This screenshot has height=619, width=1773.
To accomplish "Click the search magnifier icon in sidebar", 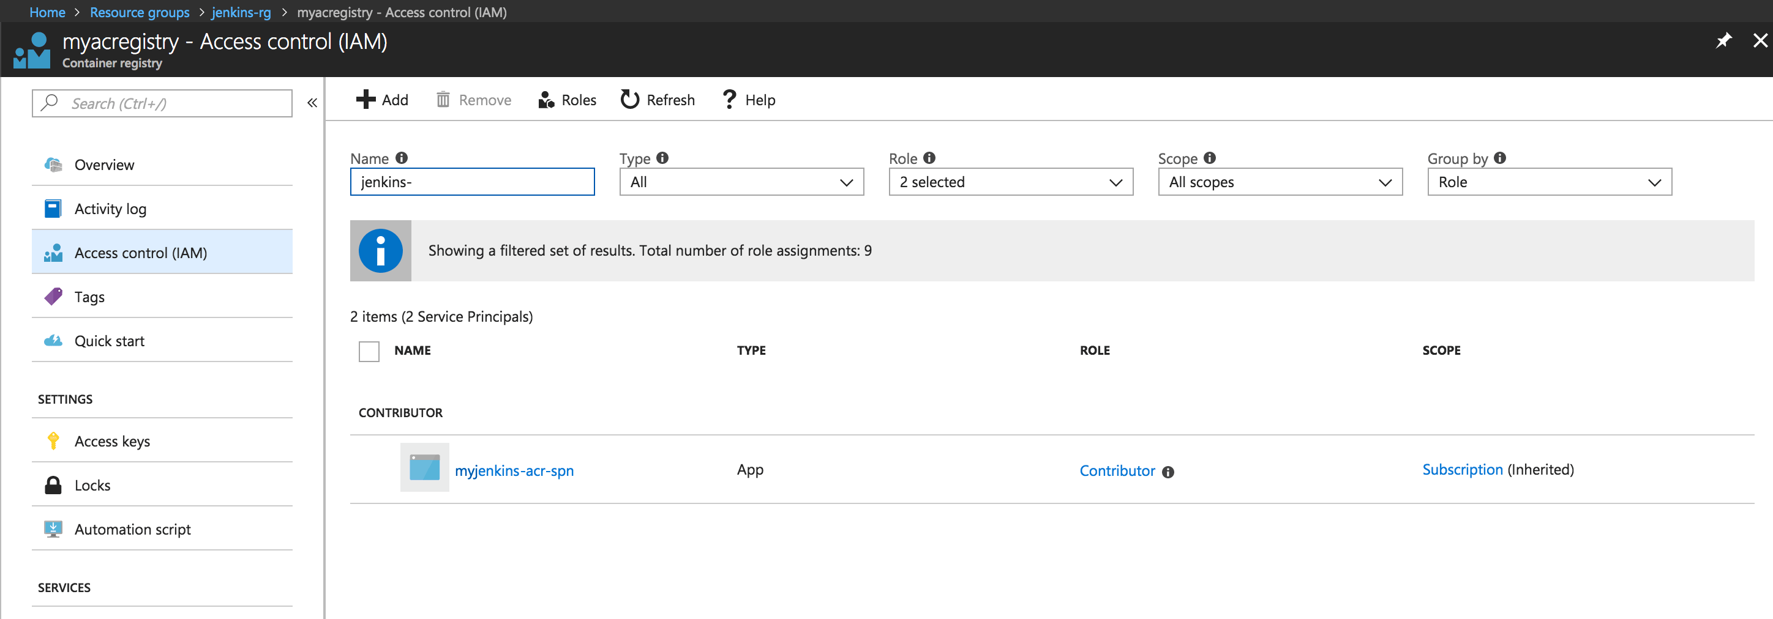I will (49, 103).
